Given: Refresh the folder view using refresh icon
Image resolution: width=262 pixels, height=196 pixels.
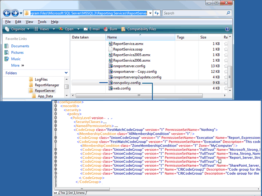Looking at the screenshot, I should coord(157,13).
